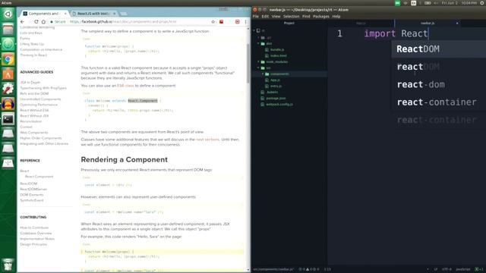This screenshot has height=273, width=486.
Task: Open Files manager in Ubuntu launcher
Action: (8, 29)
